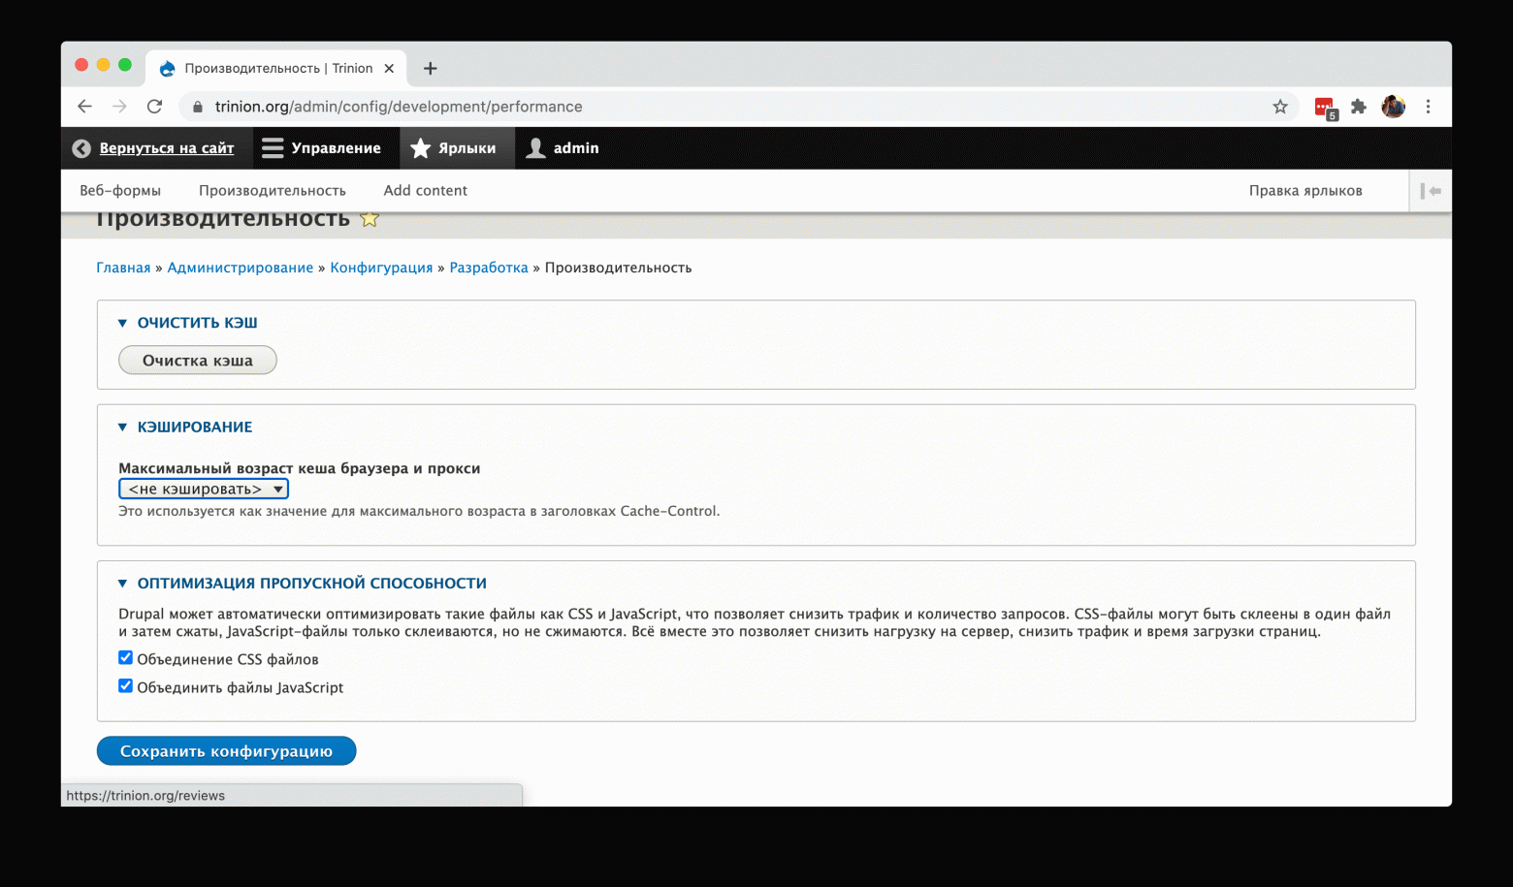Click the browser back arrow

84,107
